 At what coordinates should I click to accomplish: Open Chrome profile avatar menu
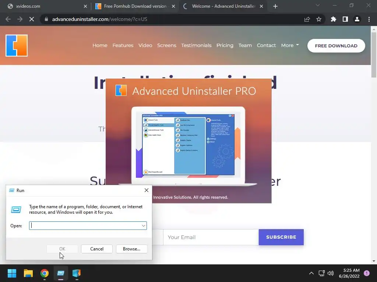point(357,19)
